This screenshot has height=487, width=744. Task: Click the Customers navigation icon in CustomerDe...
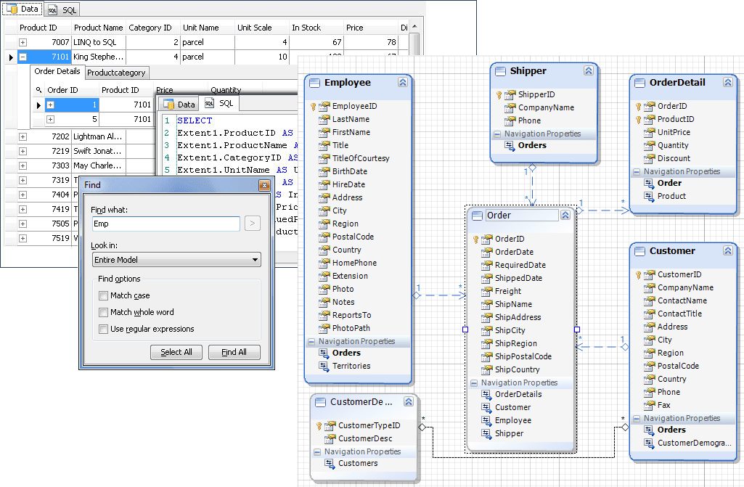coord(330,463)
